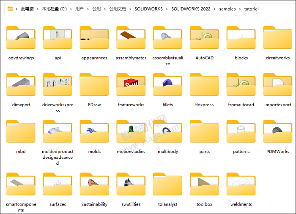Expand chevron after samples breadcrumb
296x214 pixels.
click(240, 9)
